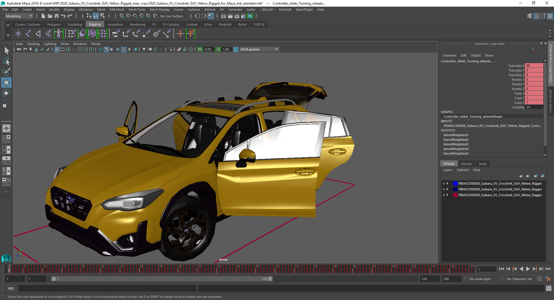The width and height of the screenshot is (554, 300).
Task: Open the Attribute Editor side tab
Action: 551,101
